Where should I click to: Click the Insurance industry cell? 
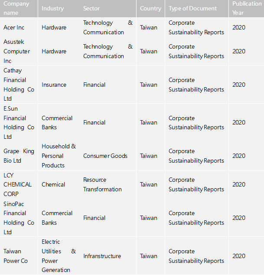click(x=54, y=85)
